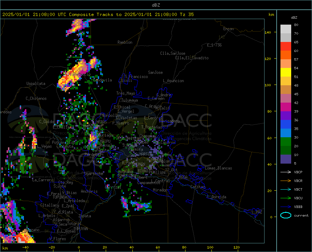Click the 'TUNUYAN' place label
The height and width of the screenshot is (252, 312).
point(80,229)
